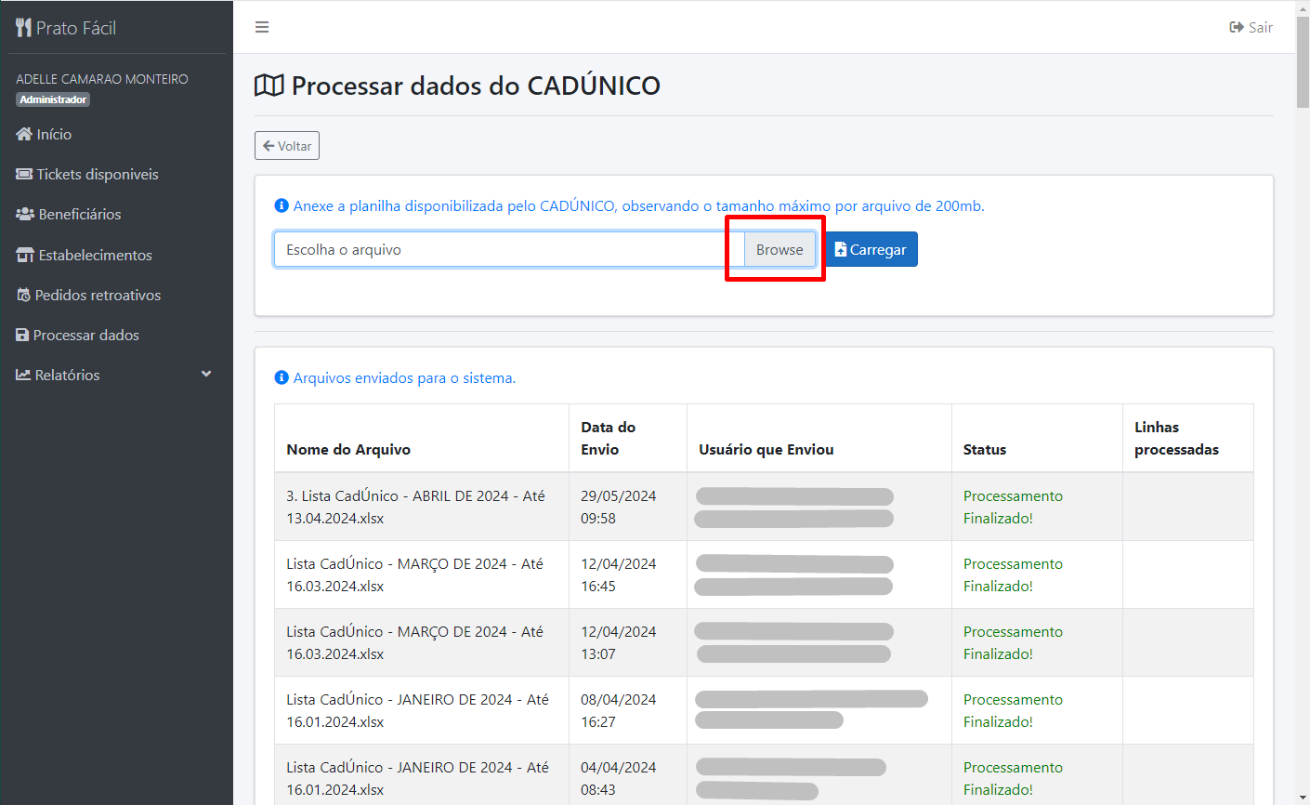The height and width of the screenshot is (805, 1310).
Task: Click the chart icon beside Relatórios
Action: coord(23,376)
